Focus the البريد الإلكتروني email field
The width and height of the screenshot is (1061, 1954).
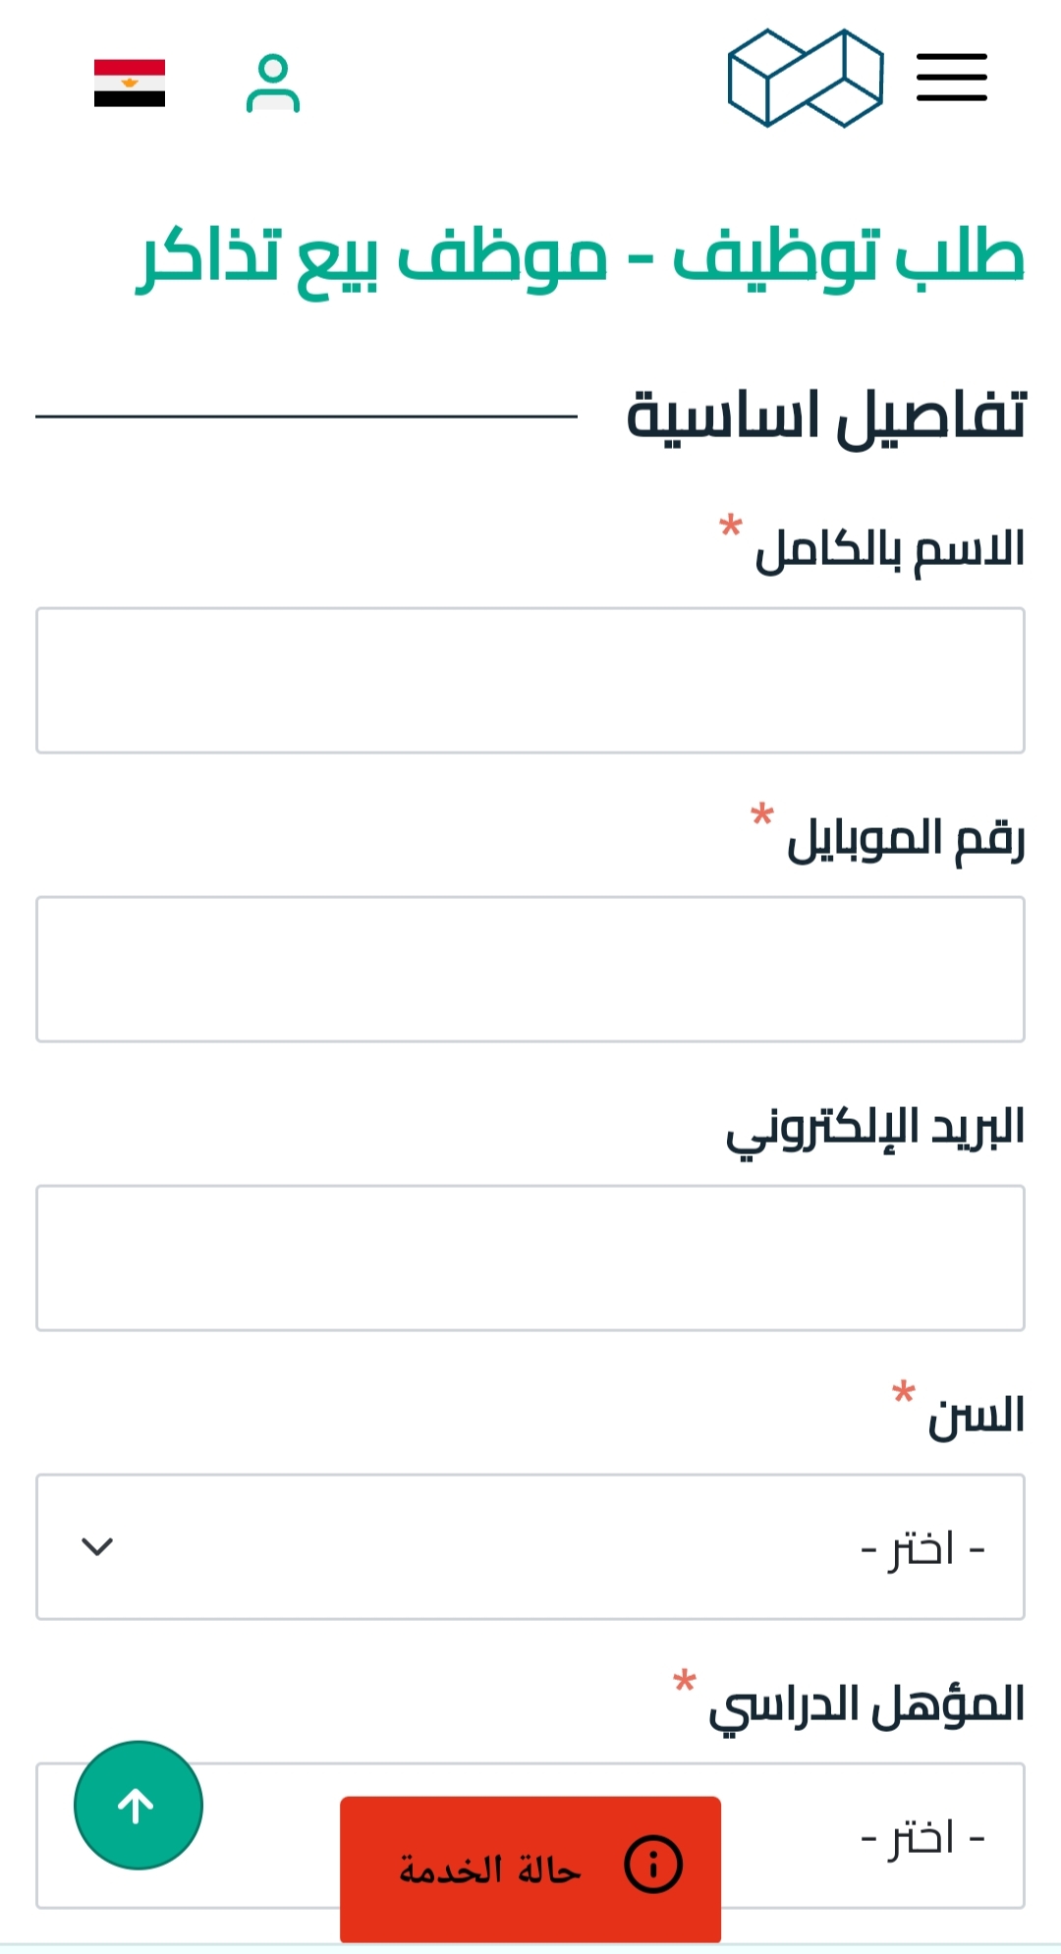coord(530,1257)
